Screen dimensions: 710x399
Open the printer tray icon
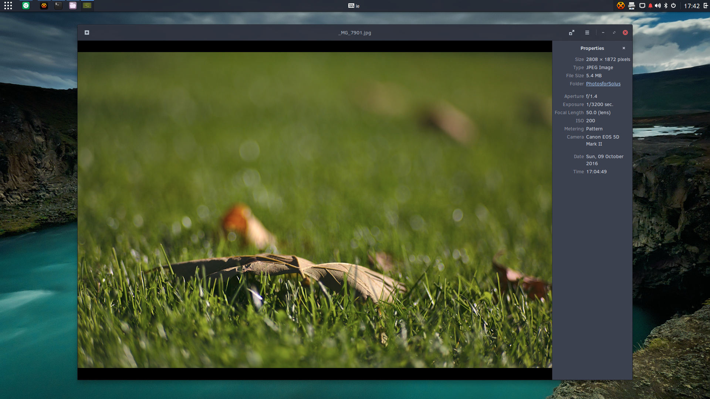632,6
